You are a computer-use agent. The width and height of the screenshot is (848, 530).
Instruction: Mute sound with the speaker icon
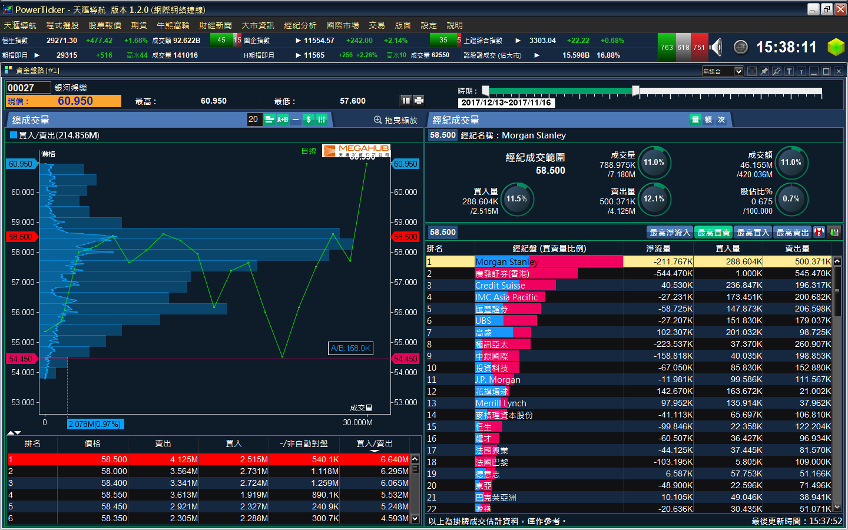coord(715,47)
